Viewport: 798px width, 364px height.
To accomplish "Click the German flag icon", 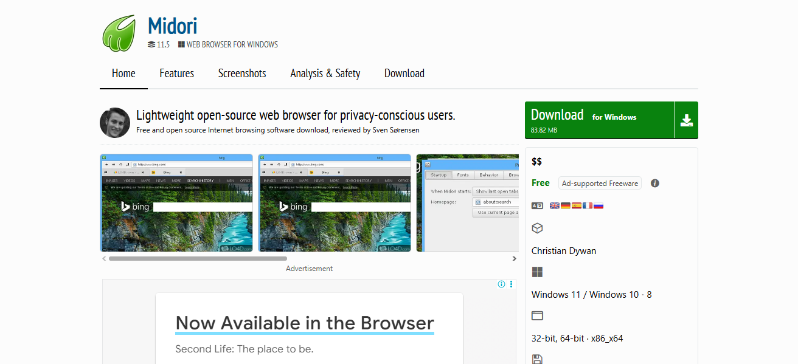I will tap(565, 205).
